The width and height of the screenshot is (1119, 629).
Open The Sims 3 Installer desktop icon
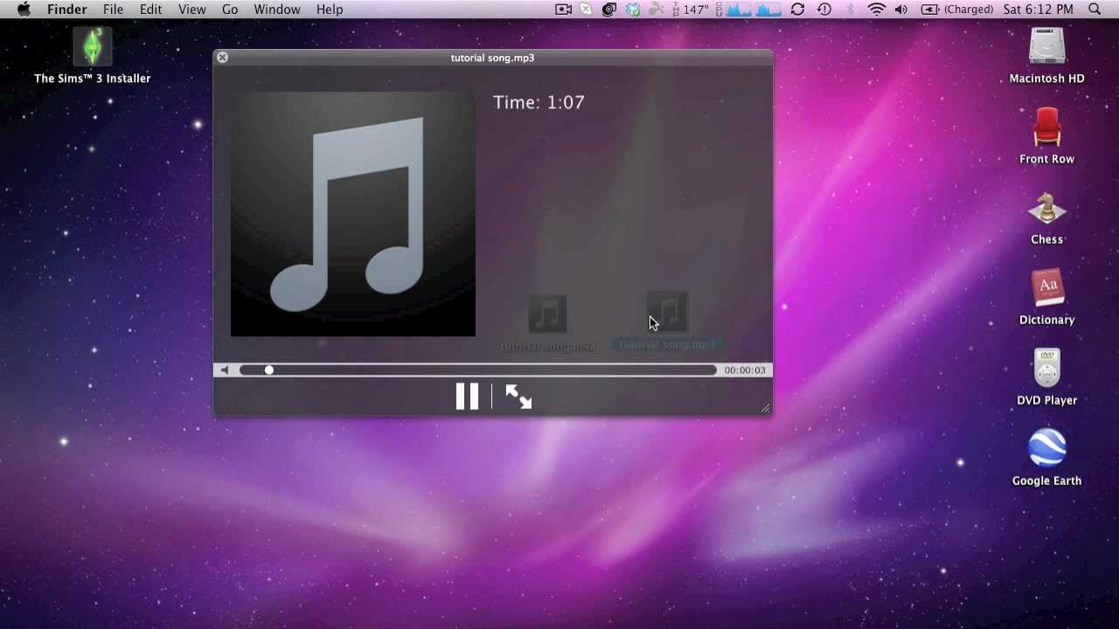coord(93,47)
